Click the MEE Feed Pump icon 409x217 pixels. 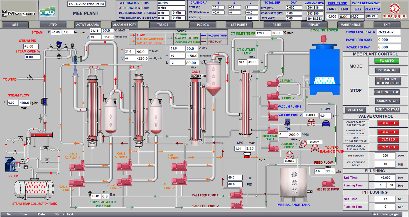(x=328, y=183)
